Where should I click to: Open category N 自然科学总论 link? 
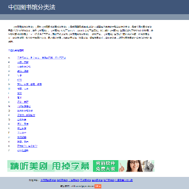tap(24, 107)
